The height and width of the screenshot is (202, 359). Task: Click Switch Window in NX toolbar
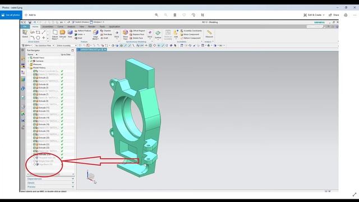click(80, 22)
